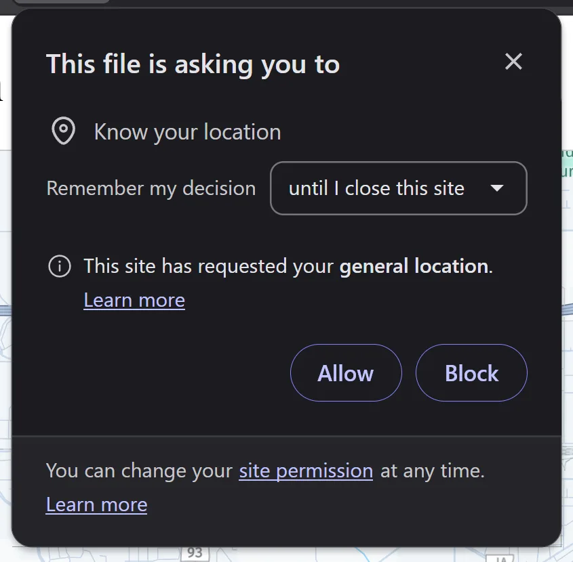The width and height of the screenshot is (573, 562).
Task: Click the bold "general location" text
Action: coord(414,266)
